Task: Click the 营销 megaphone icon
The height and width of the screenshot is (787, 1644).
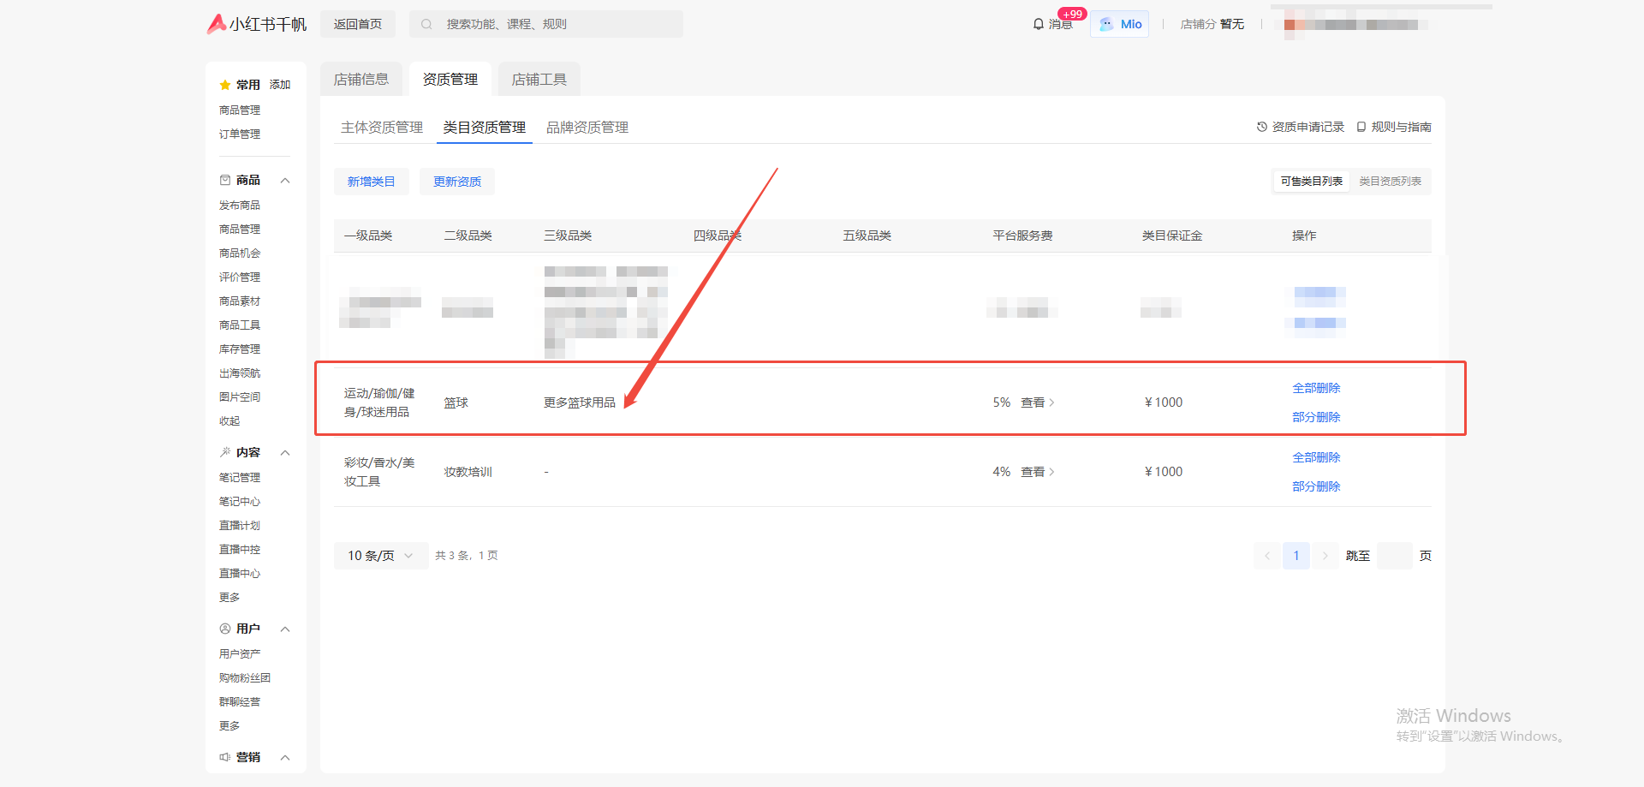Action: pyautogui.click(x=225, y=757)
